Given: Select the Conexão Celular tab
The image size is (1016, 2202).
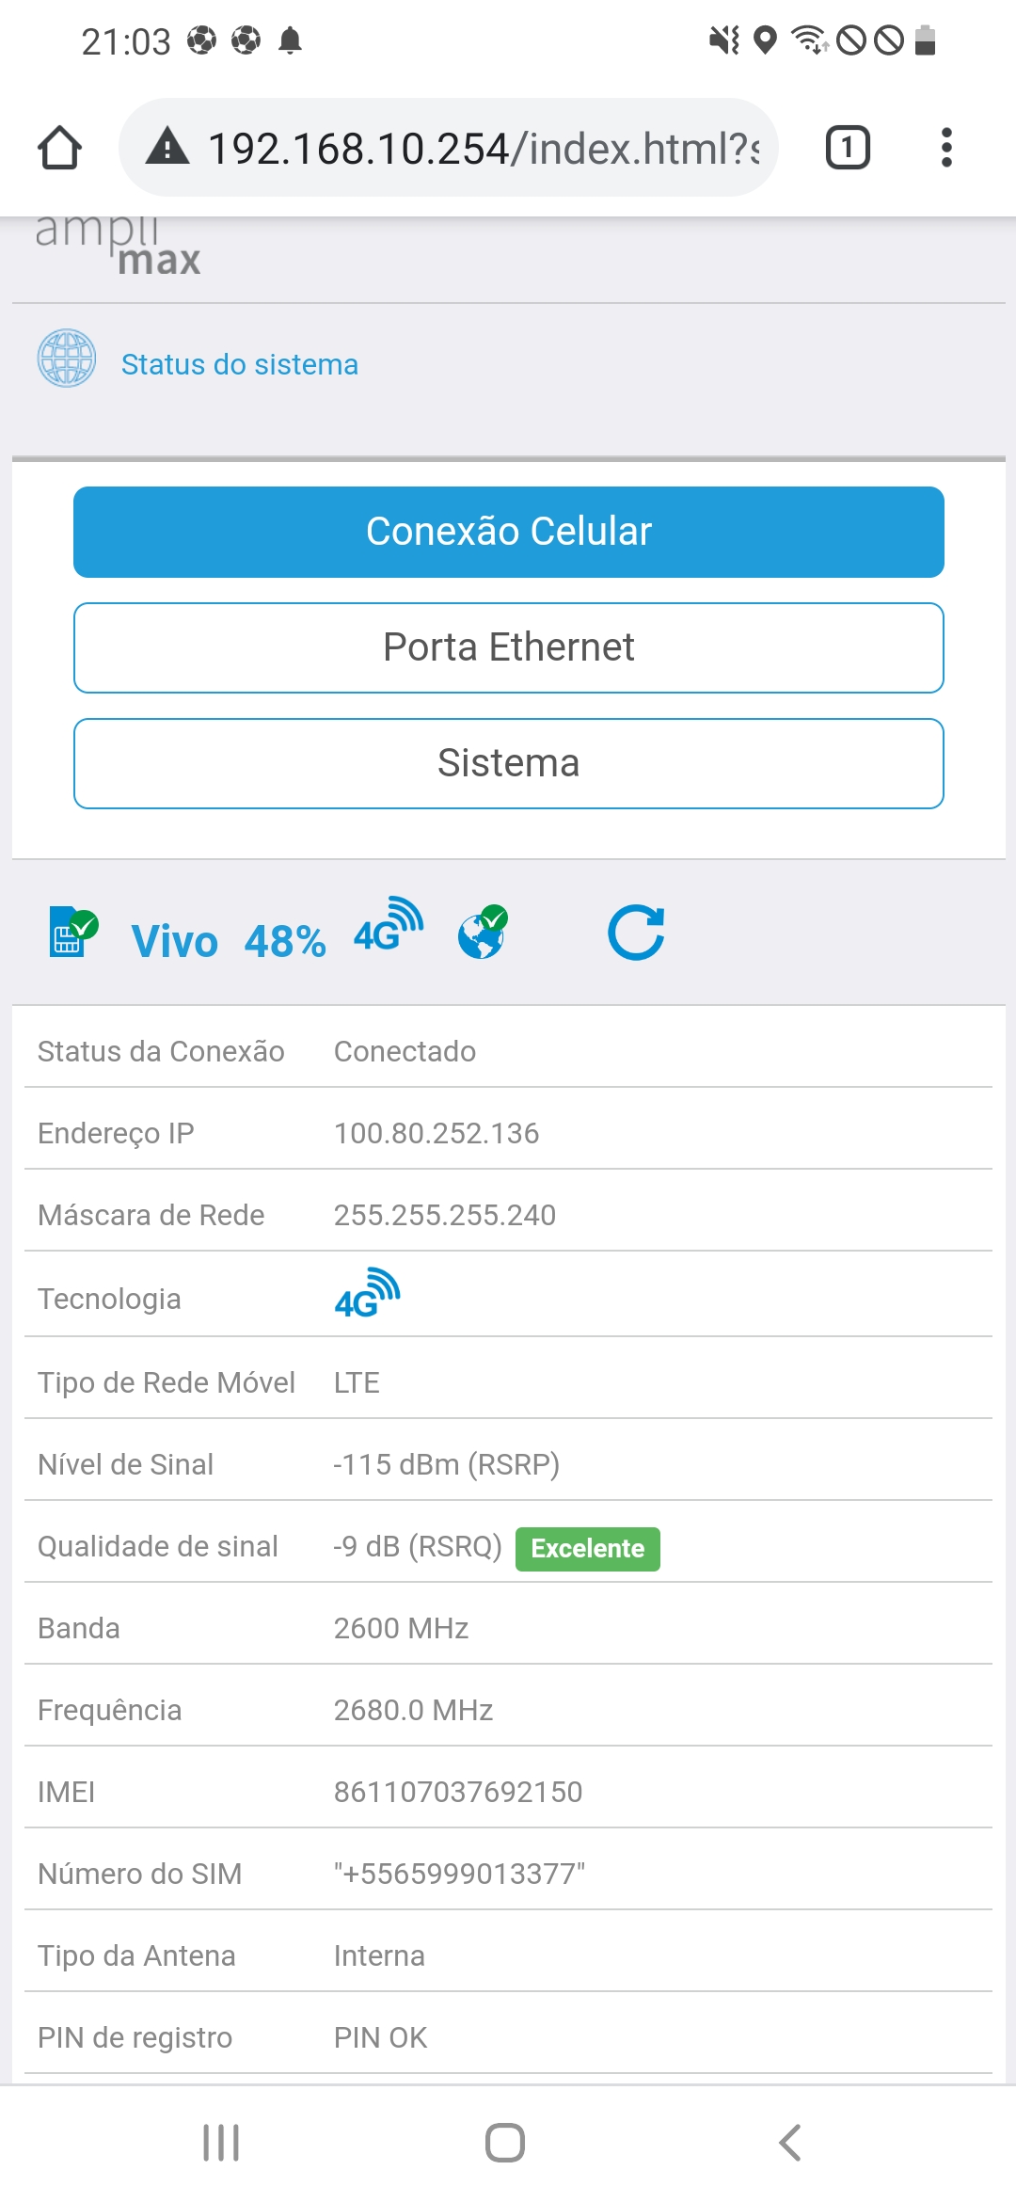Looking at the screenshot, I should [509, 532].
